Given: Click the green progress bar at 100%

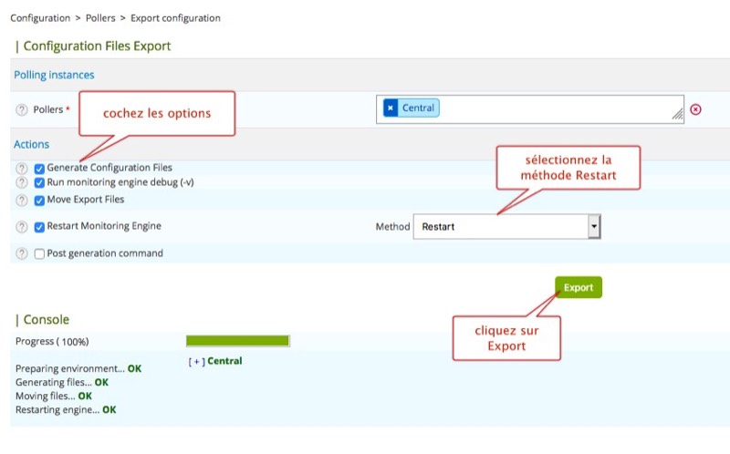Looking at the screenshot, I should [237, 341].
